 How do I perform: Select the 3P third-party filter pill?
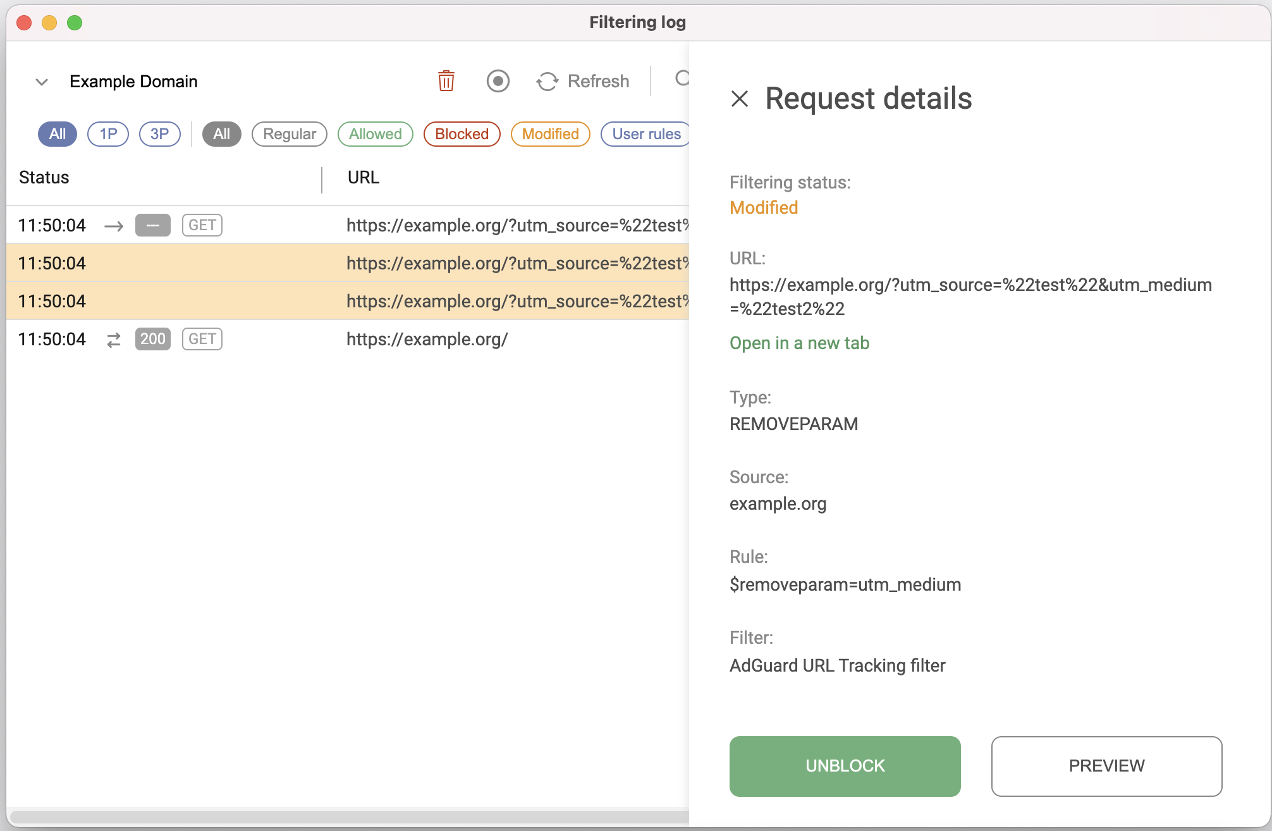click(x=159, y=133)
